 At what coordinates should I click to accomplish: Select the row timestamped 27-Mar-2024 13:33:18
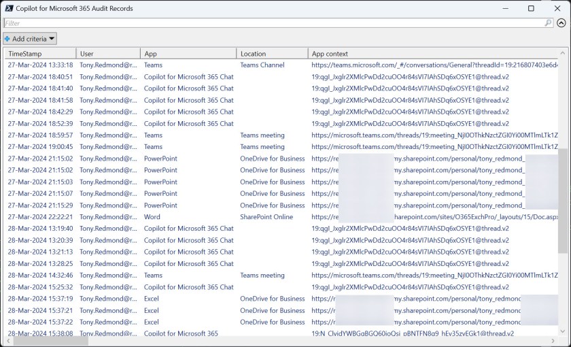pos(281,65)
